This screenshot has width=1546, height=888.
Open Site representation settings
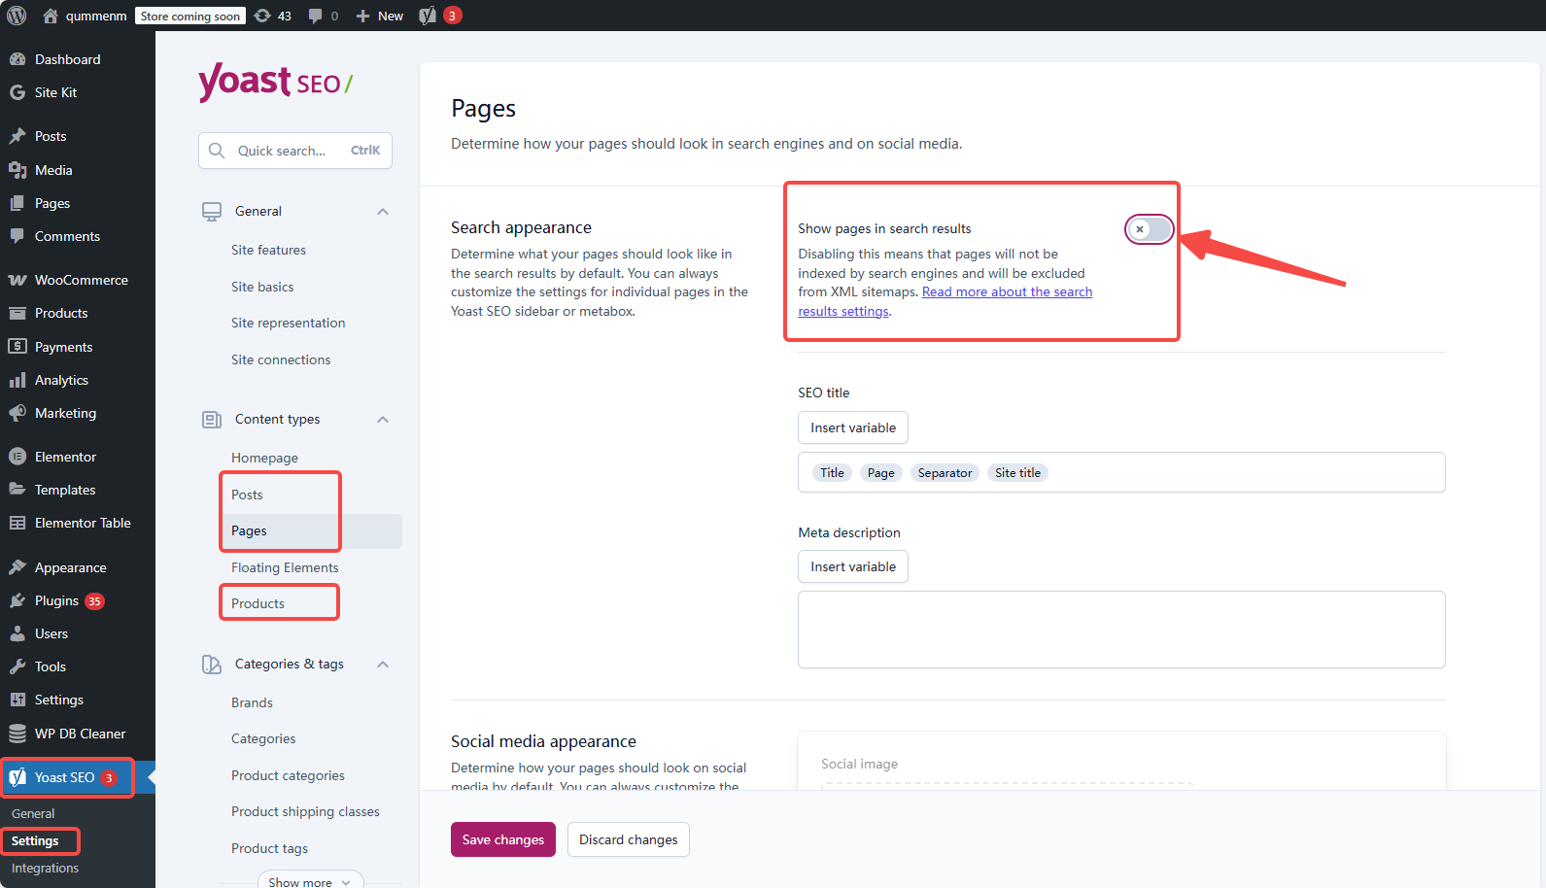pyautogui.click(x=288, y=323)
